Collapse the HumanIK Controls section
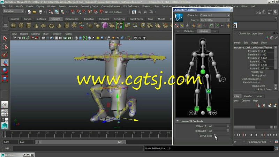The height and width of the screenshot is (157, 279). pyautogui.click(x=178, y=121)
